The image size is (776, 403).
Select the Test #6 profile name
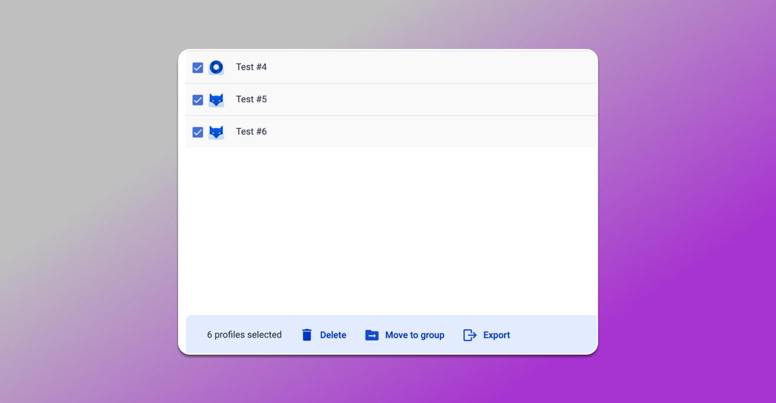251,132
